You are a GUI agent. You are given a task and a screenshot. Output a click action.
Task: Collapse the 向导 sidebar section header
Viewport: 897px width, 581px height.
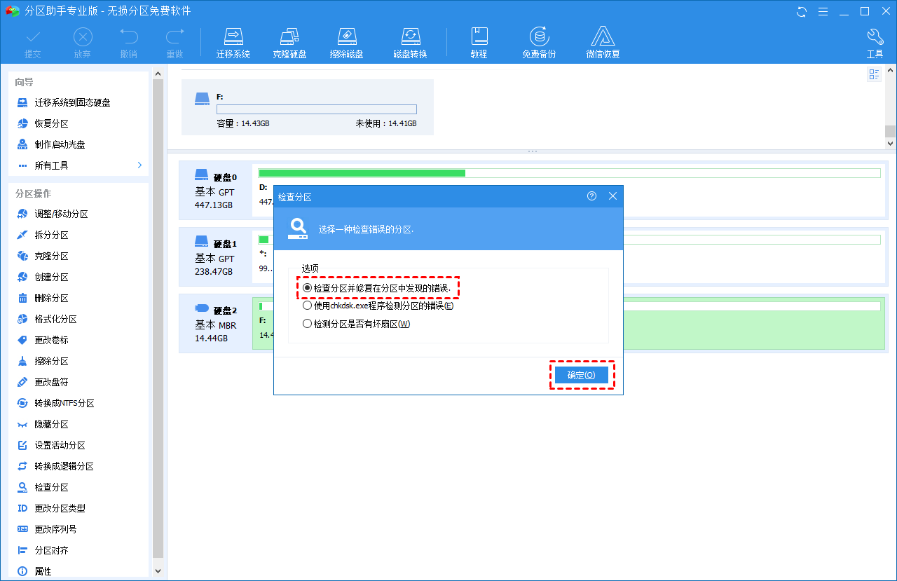(25, 82)
